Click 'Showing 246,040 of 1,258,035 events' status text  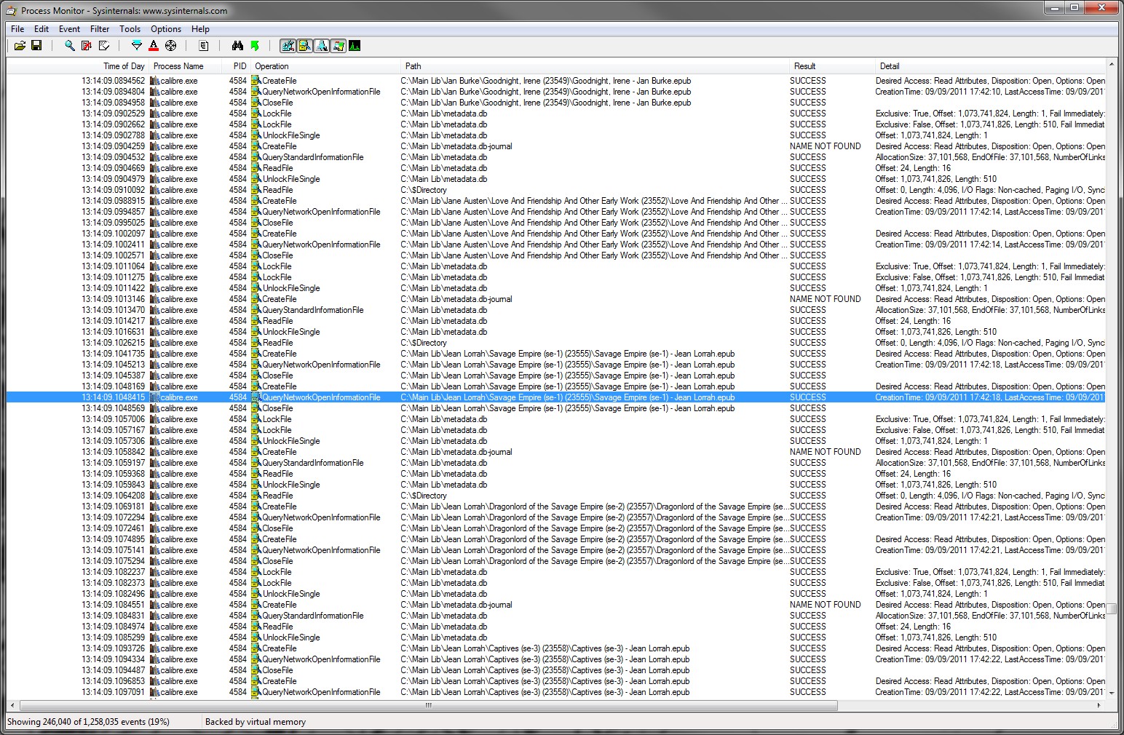point(88,722)
